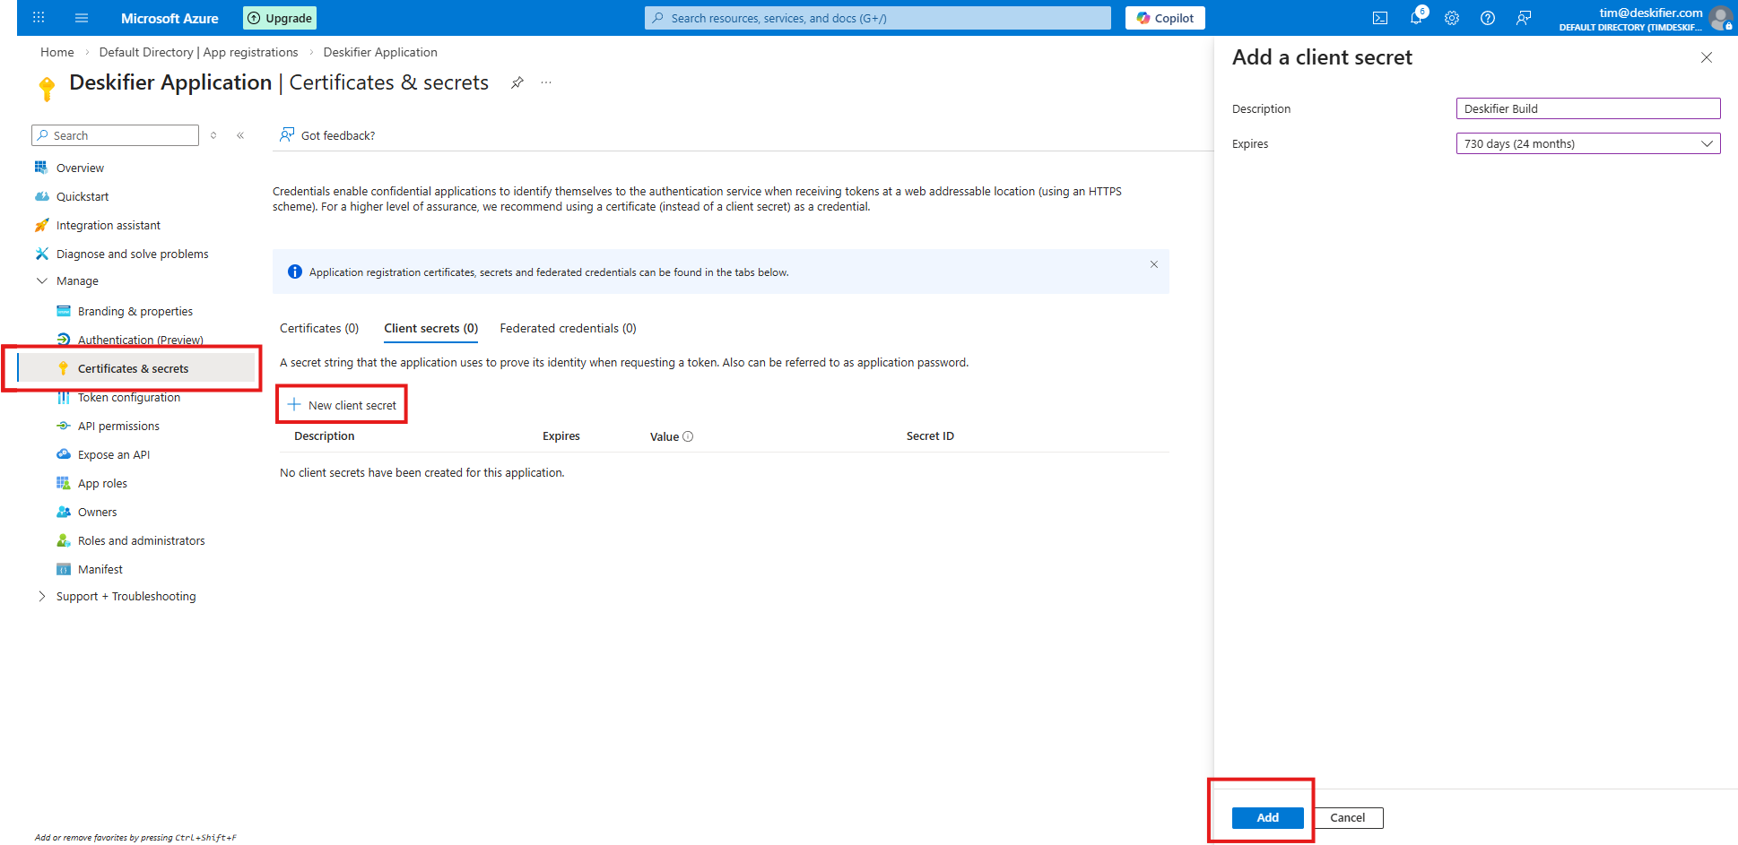Collapse the left navigation with double chevron

point(240,135)
